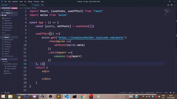Click the split editor icon
177x99 pixels.
(171, 5)
